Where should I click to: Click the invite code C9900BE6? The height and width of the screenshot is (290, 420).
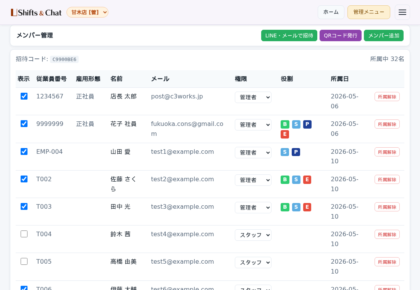[64, 60]
